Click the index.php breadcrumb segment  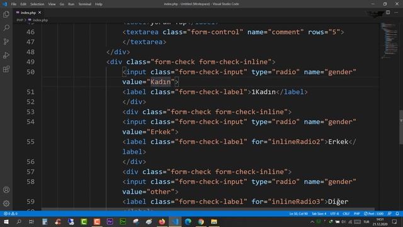pyautogui.click(x=38, y=20)
